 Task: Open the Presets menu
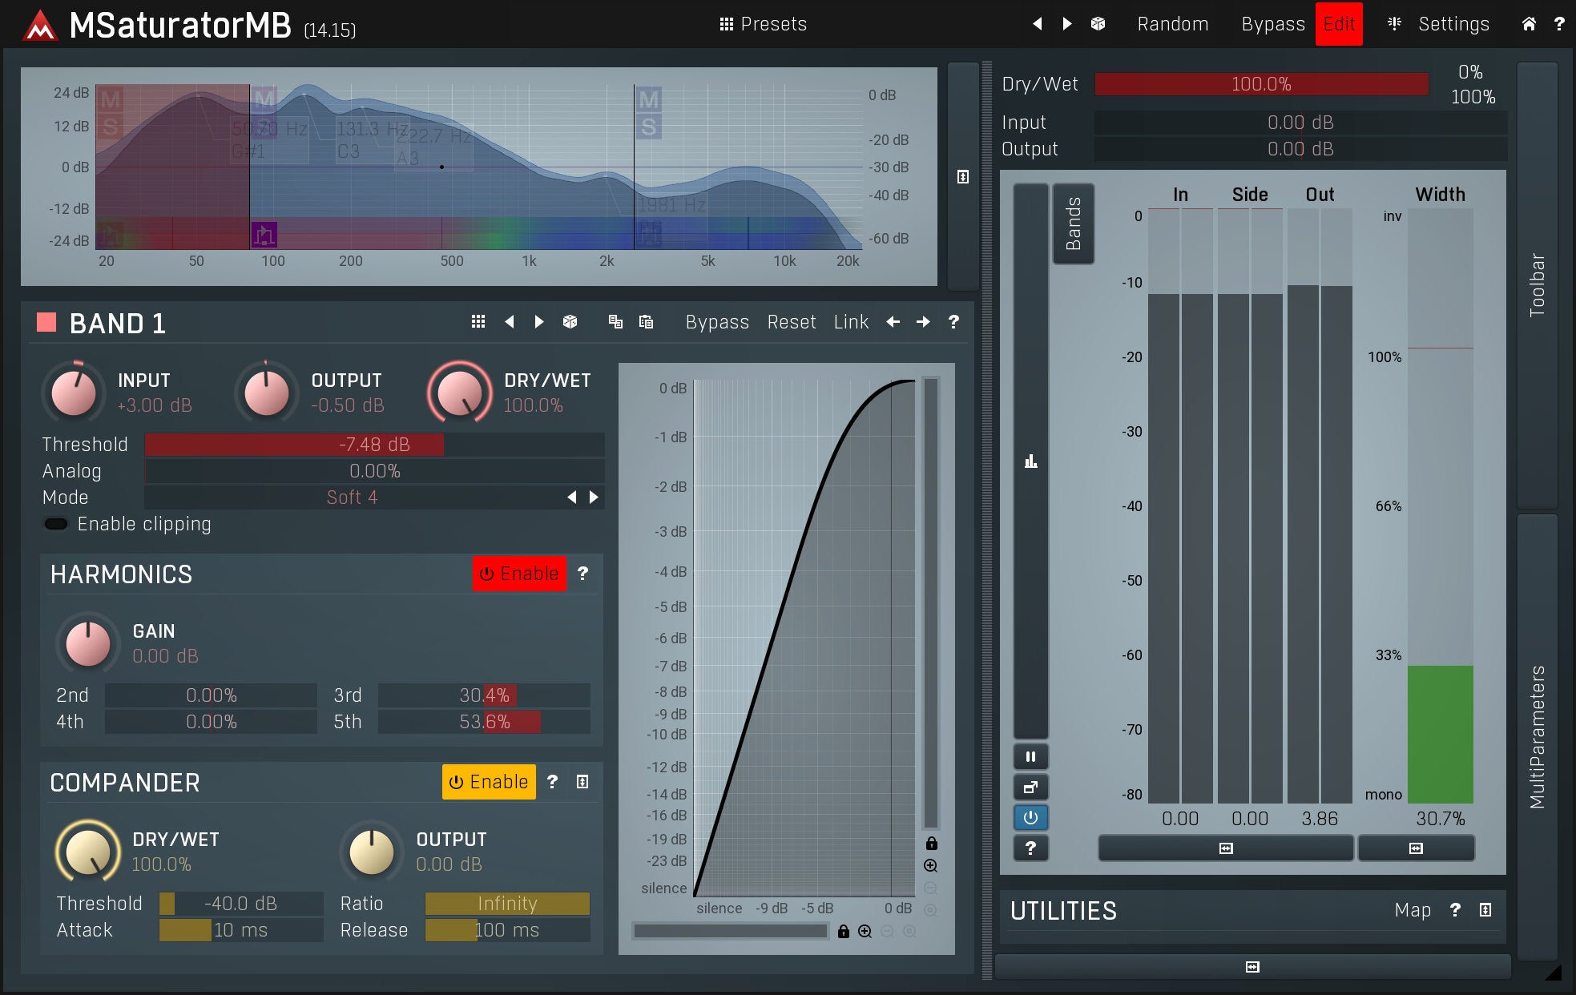[763, 24]
